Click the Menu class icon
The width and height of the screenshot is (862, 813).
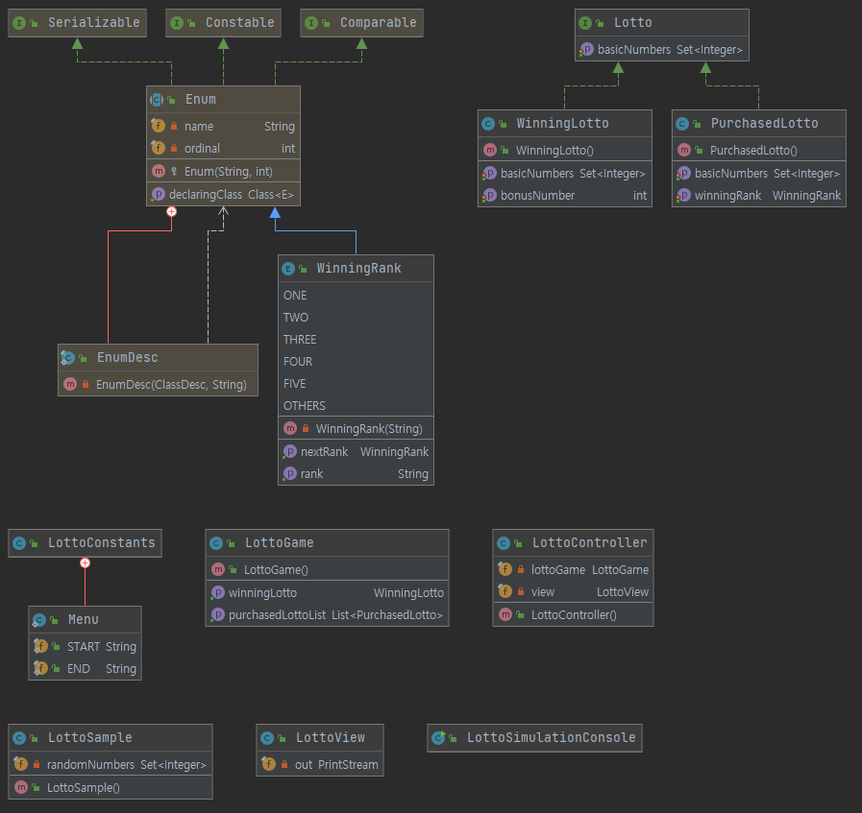point(39,620)
